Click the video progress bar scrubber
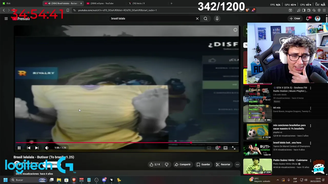The image size is (328, 184). (191, 143)
